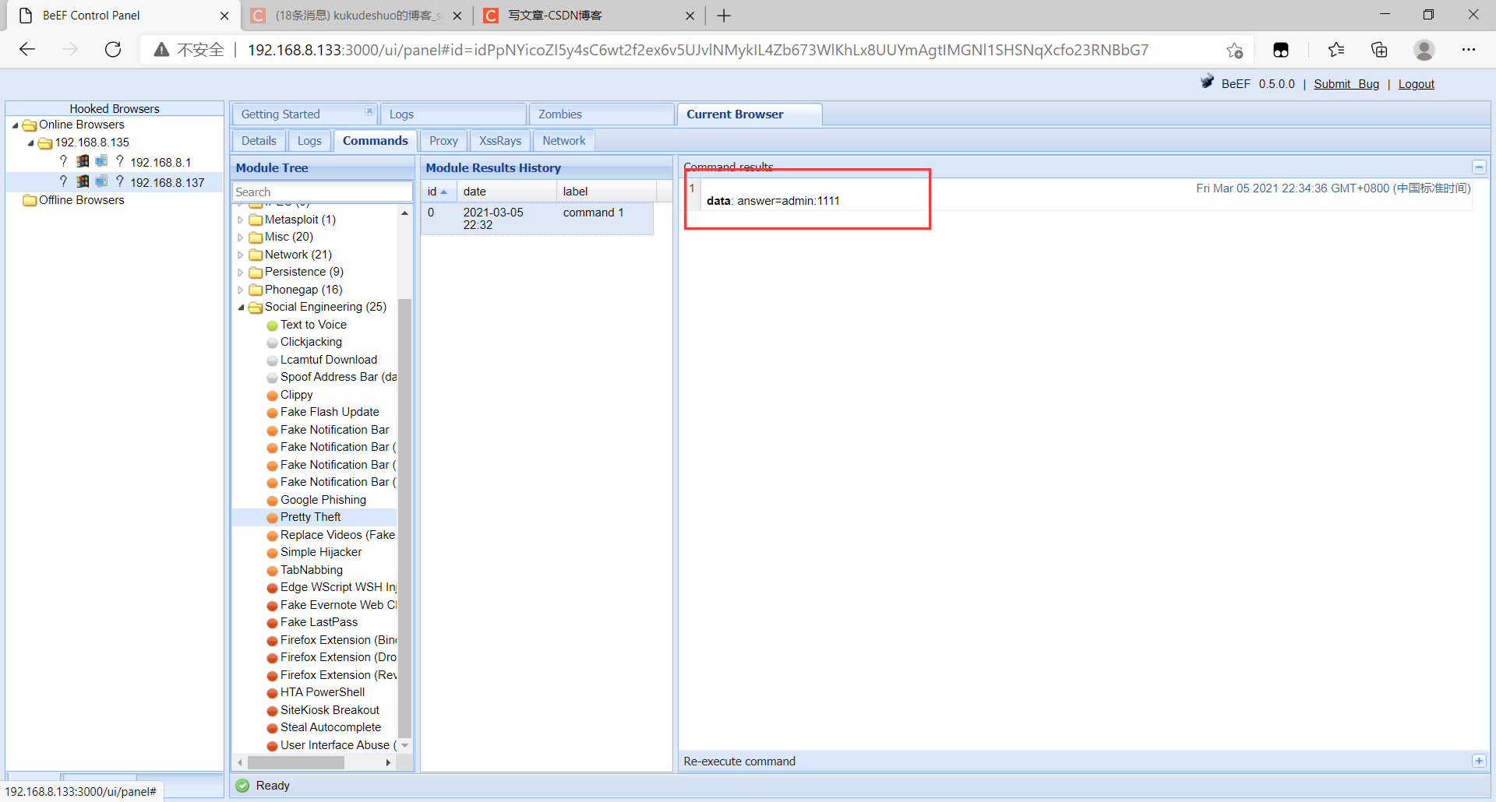The width and height of the screenshot is (1496, 802).
Task: Select the Google Phishing module
Action: click(323, 500)
